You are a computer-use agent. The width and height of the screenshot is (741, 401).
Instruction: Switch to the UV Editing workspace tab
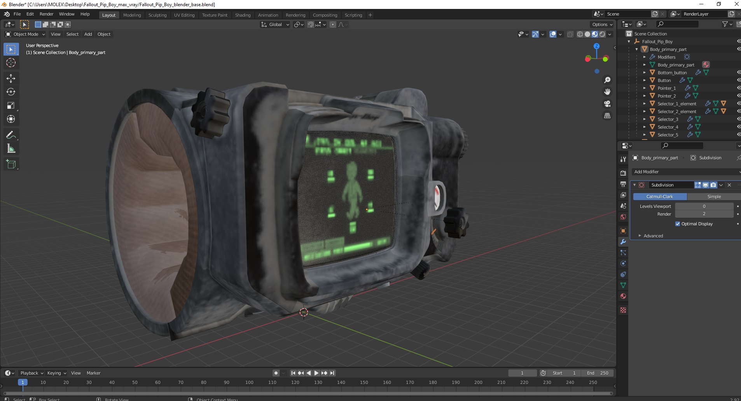click(184, 15)
